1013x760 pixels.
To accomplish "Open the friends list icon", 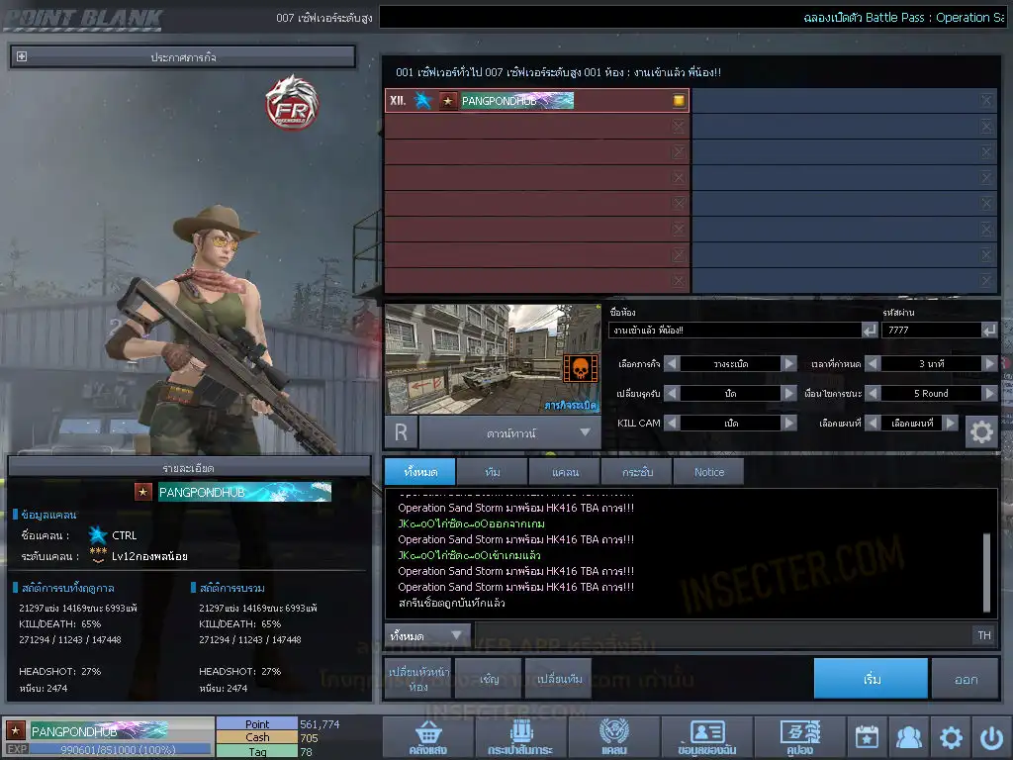I will (x=908, y=738).
